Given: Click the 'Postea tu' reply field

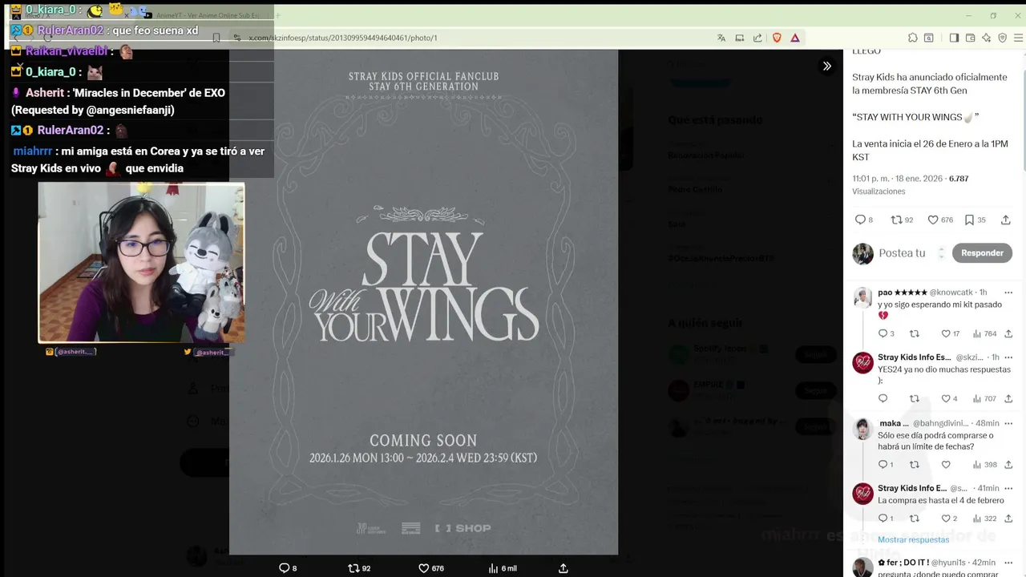Looking at the screenshot, I should coord(902,253).
